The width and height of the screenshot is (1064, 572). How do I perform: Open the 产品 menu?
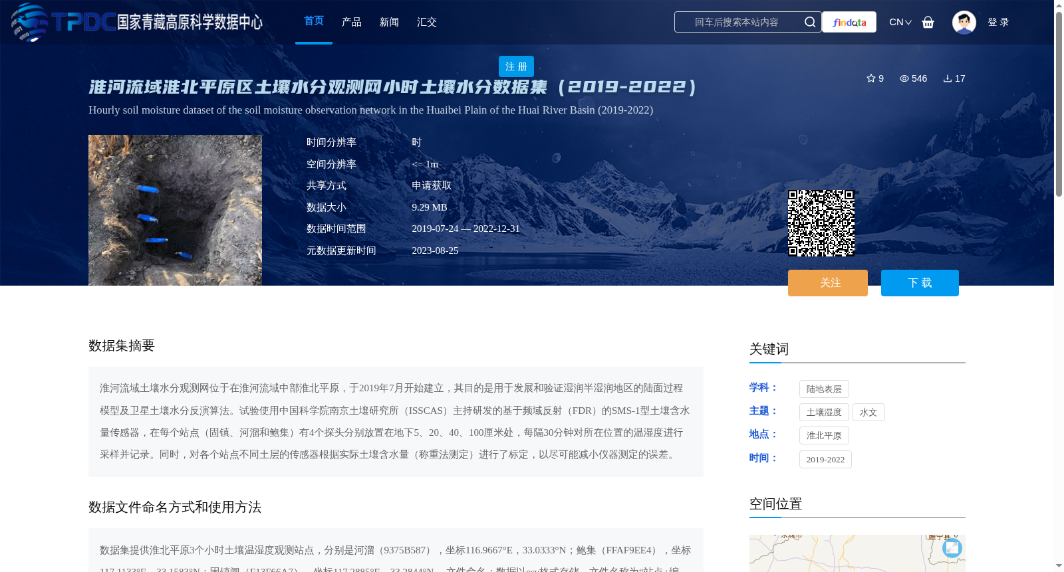352,22
